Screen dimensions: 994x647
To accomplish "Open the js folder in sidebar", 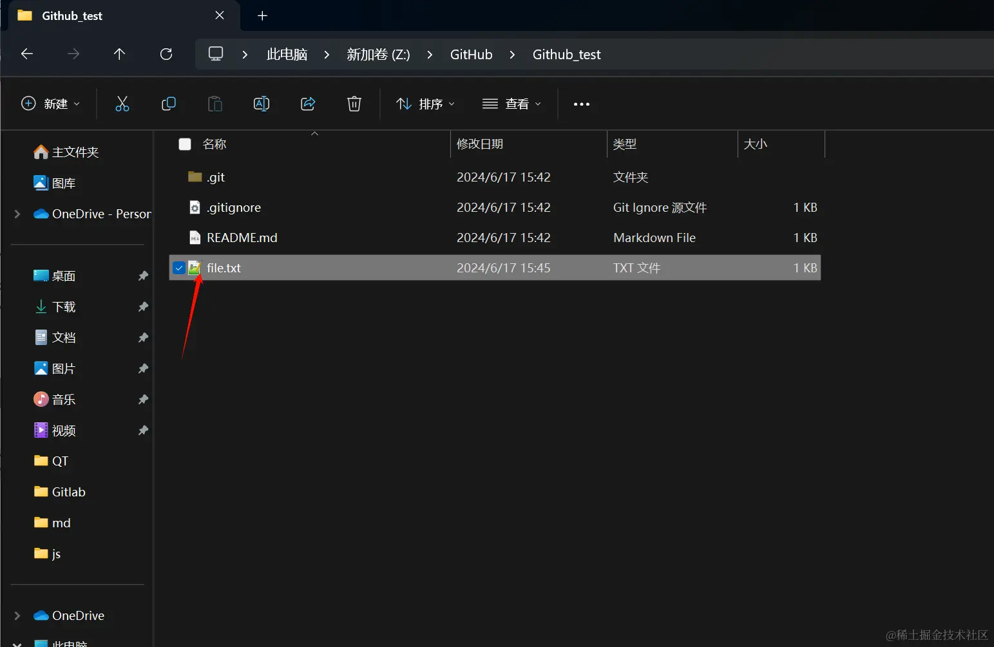I will (x=47, y=554).
